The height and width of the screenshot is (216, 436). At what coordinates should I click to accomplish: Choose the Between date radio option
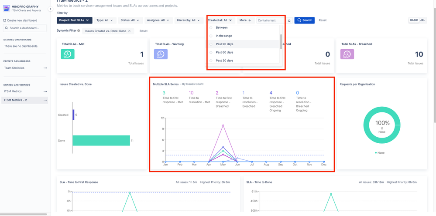point(211,28)
